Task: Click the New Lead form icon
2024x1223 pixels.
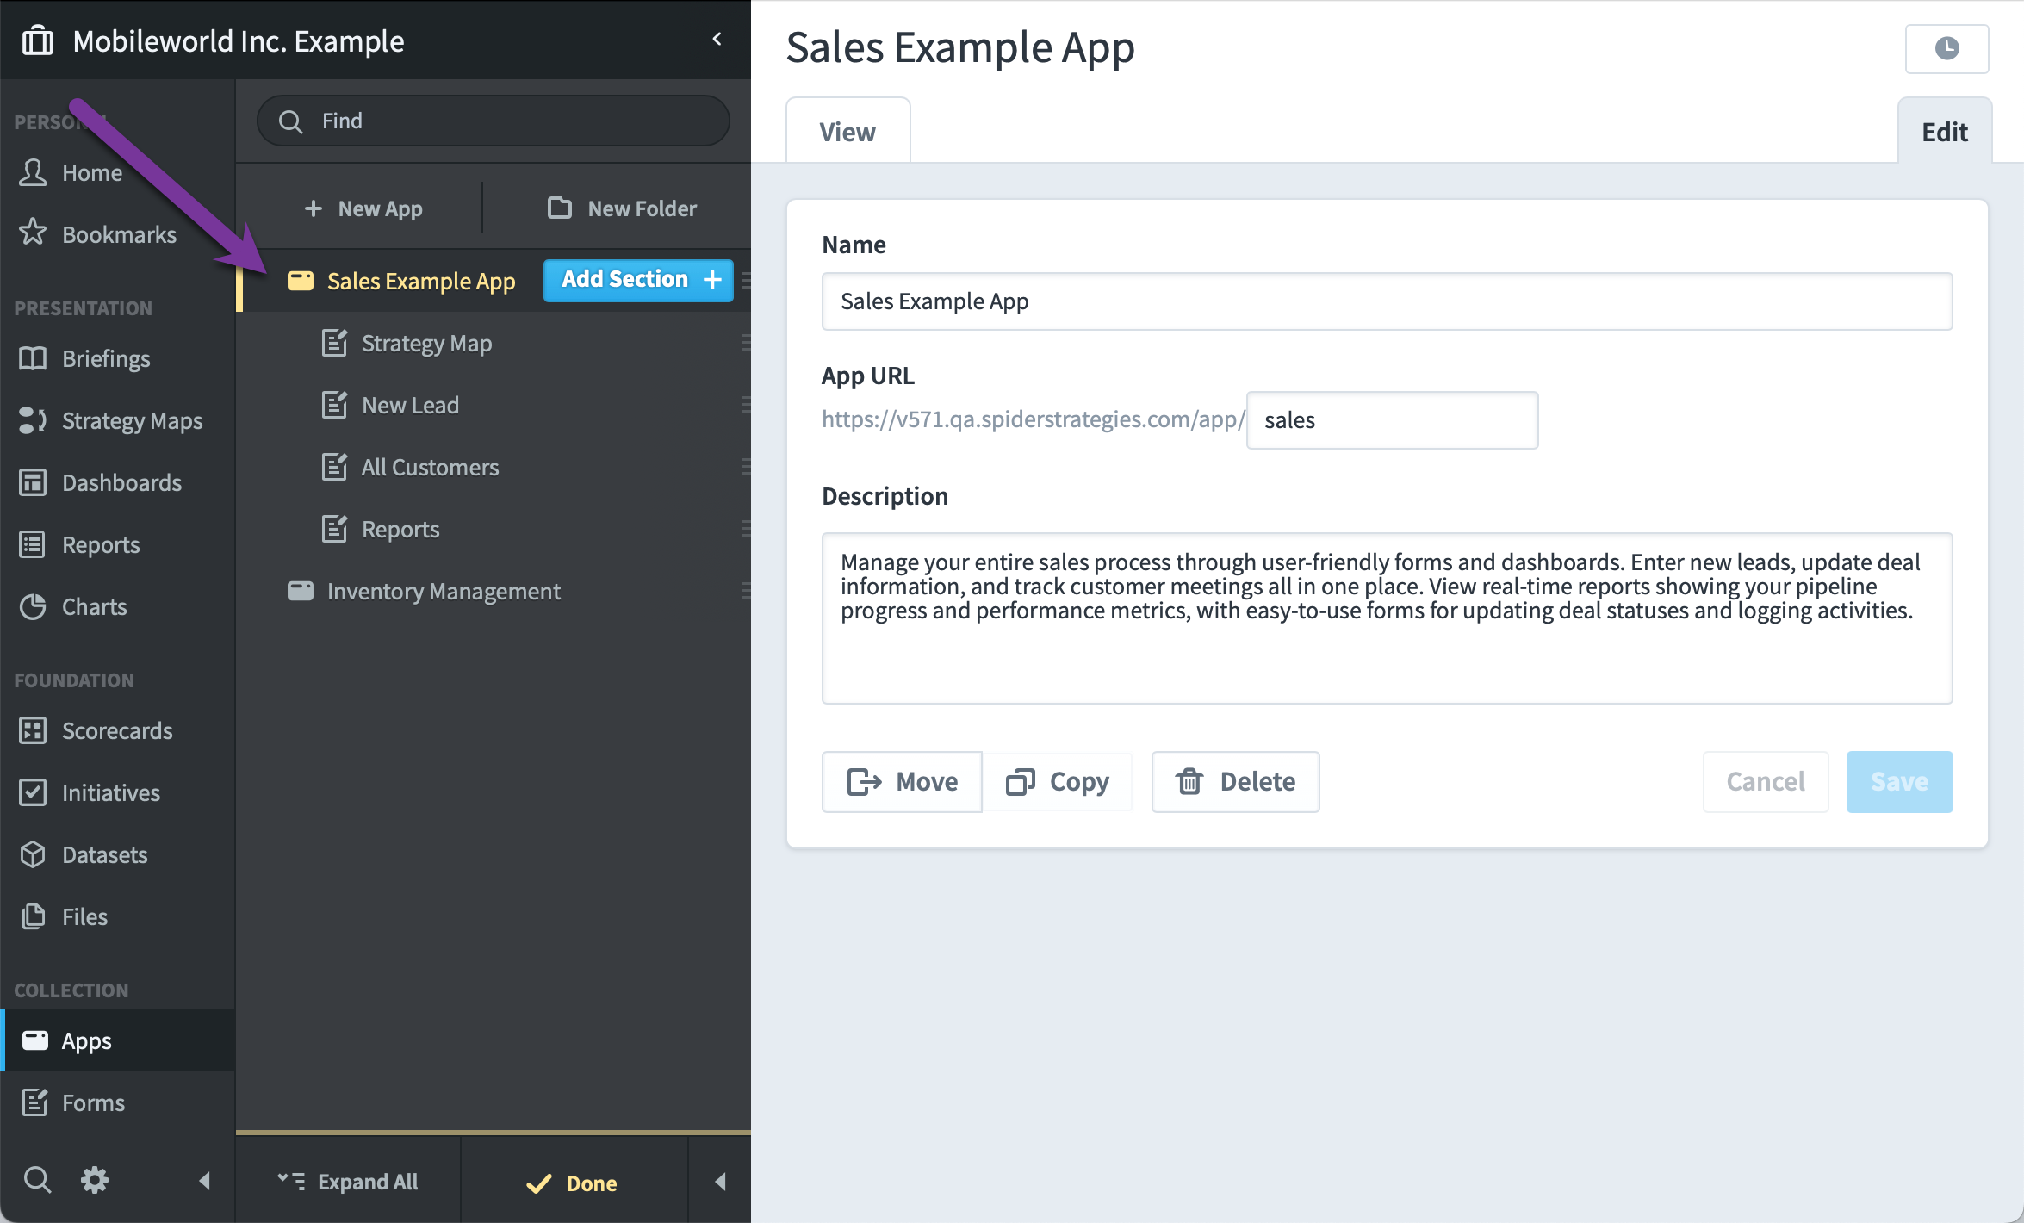Action: tap(334, 405)
